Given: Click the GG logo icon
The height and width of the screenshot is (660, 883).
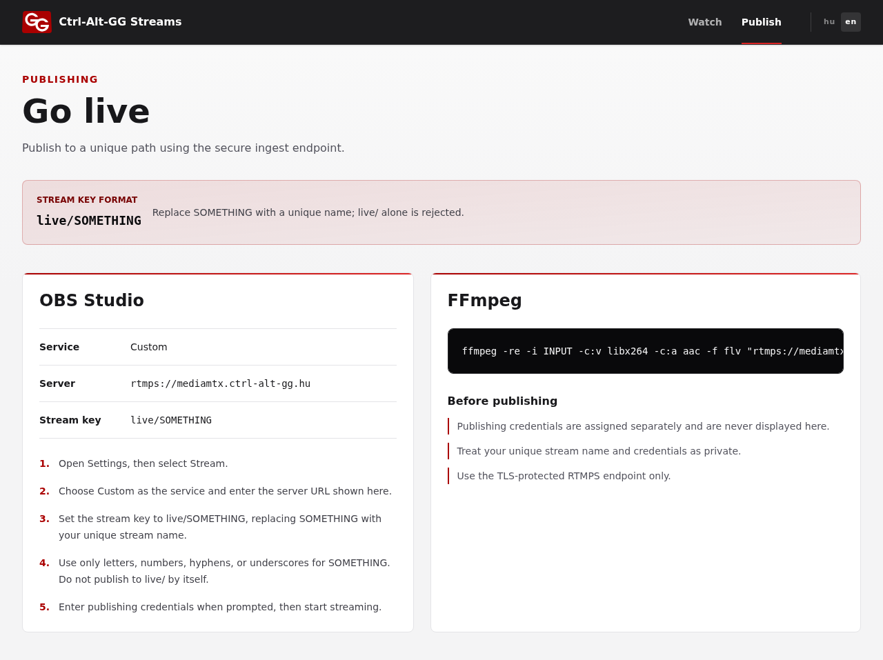Looking at the screenshot, I should [x=37, y=22].
